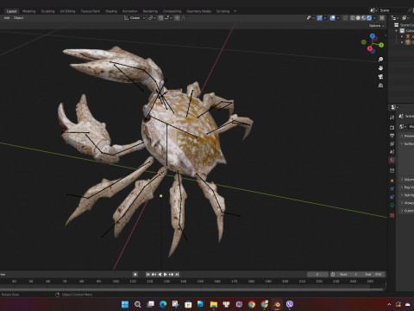Toggle viewport gizmos visibility

(x=319, y=18)
